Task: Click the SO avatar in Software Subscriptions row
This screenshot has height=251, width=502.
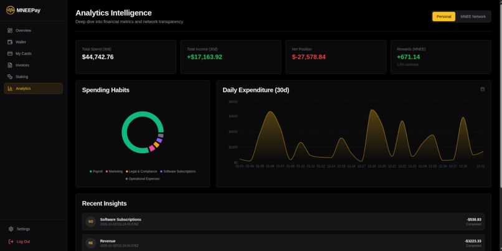Action: (90, 221)
